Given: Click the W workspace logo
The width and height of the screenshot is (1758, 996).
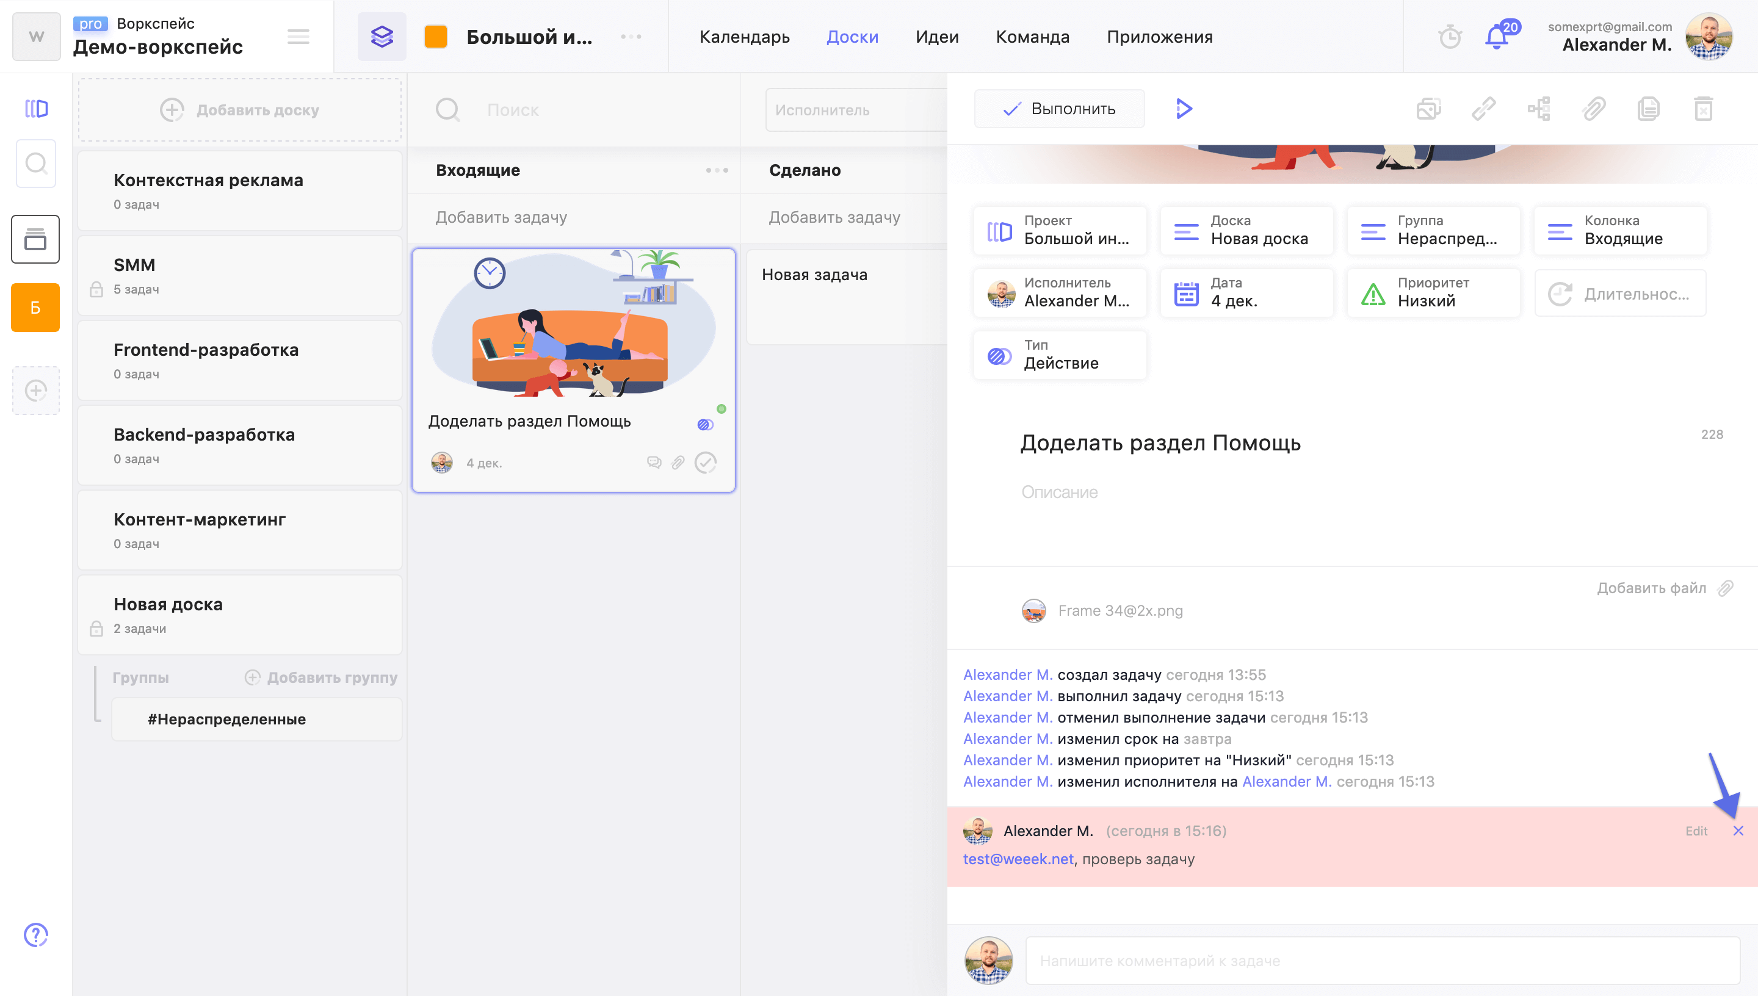Looking at the screenshot, I should [36, 36].
